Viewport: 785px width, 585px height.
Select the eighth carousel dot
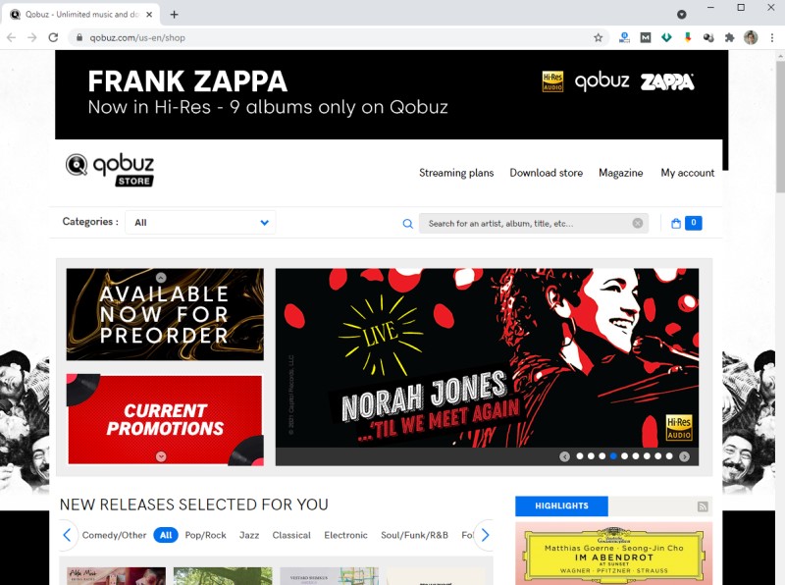[657, 456]
